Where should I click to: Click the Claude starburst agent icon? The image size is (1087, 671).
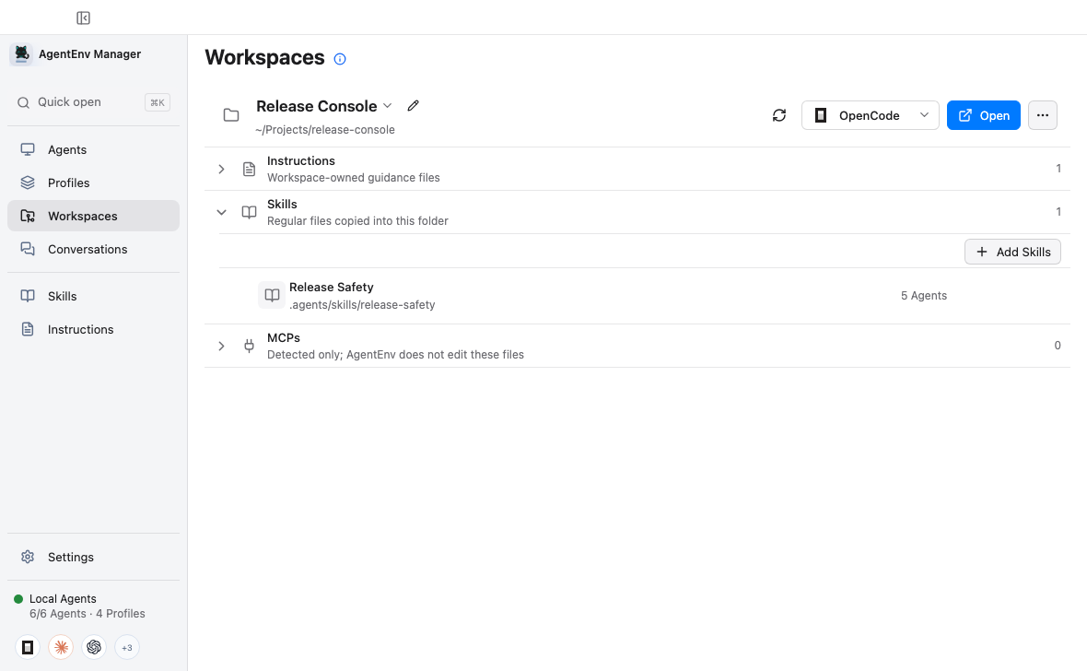pos(61,647)
